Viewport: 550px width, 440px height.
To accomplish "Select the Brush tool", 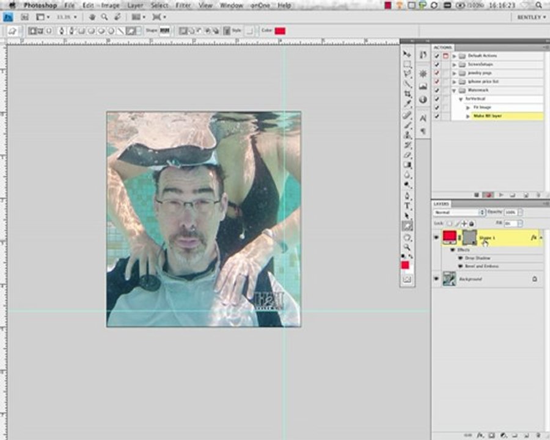I will [407, 125].
